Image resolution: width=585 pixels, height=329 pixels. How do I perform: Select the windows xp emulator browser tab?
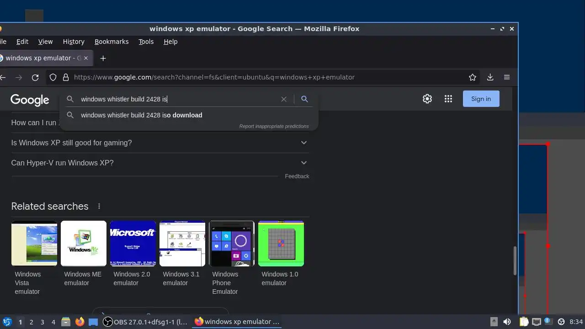tap(43, 58)
